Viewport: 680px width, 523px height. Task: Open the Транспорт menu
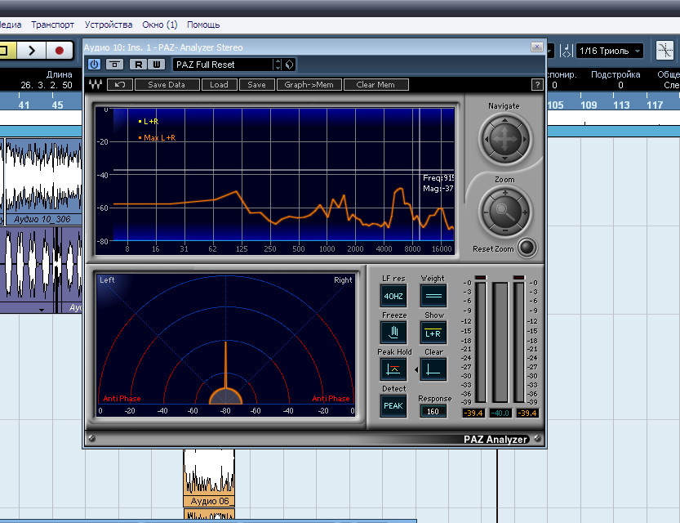point(52,25)
